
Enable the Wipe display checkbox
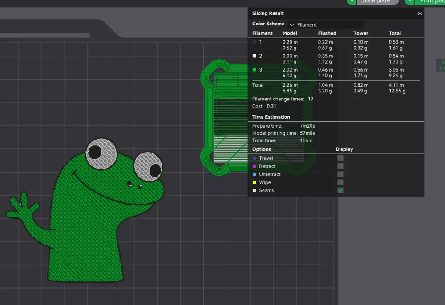(x=340, y=182)
